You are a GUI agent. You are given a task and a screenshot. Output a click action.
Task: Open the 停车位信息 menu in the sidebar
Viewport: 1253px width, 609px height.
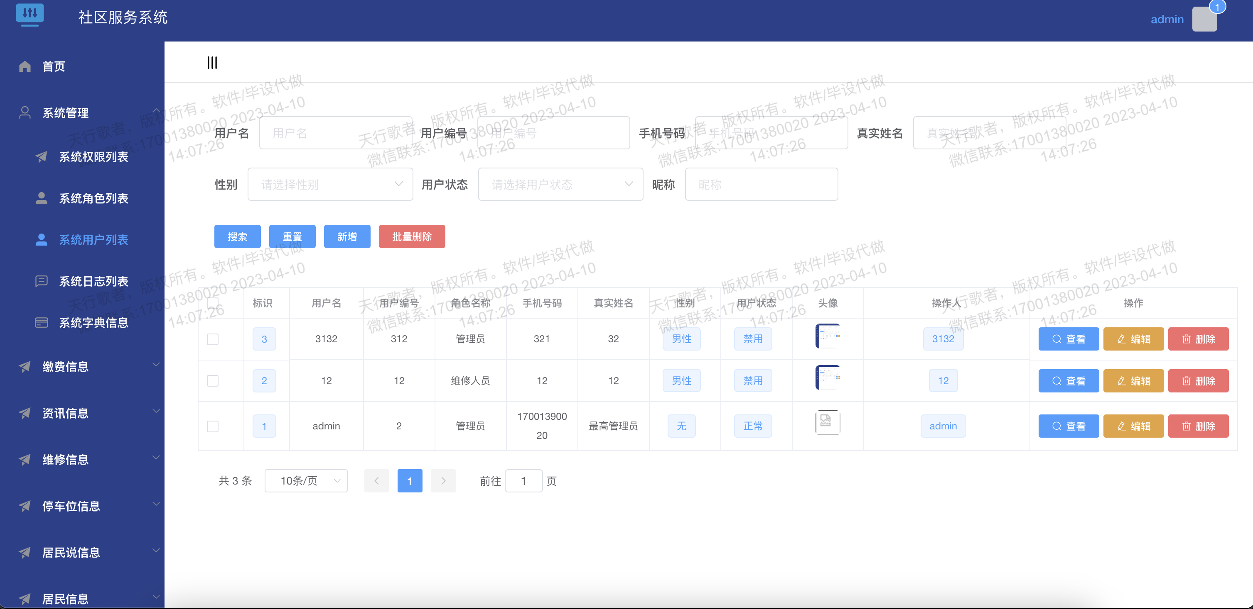click(71, 506)
